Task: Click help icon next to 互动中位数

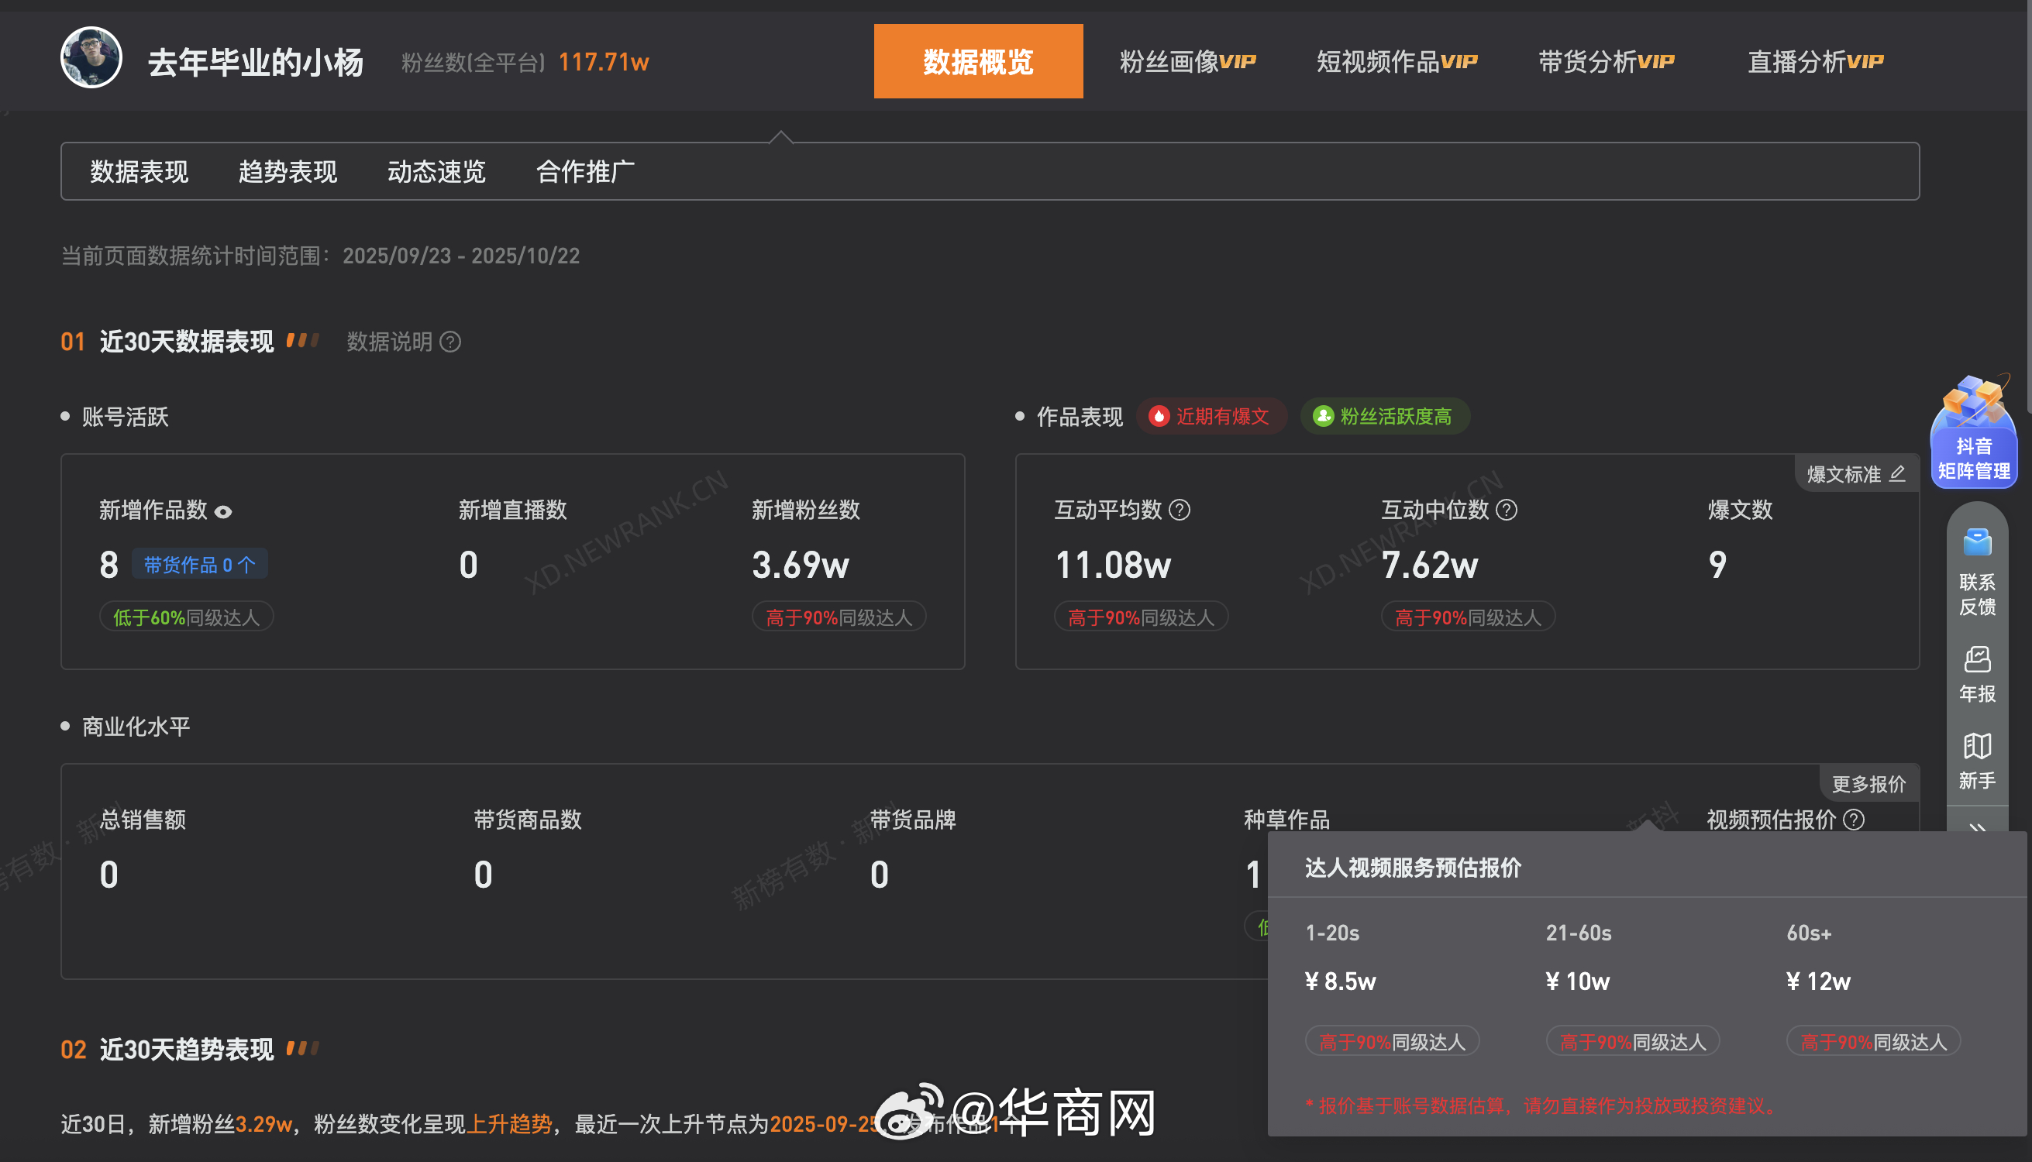Action: 1506,510
